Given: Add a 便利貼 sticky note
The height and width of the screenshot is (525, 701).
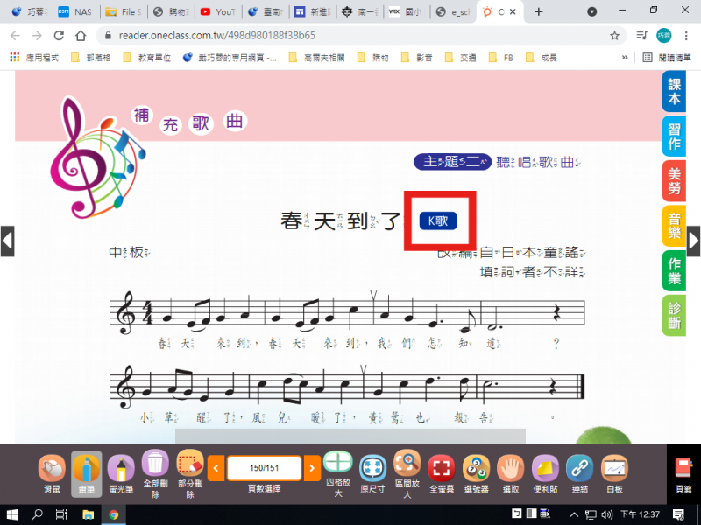Looking at the screenshot, I should 545,471.
